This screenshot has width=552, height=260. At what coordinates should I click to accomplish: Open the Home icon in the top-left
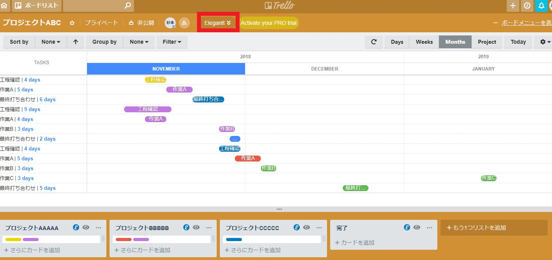tap(4, 6)
